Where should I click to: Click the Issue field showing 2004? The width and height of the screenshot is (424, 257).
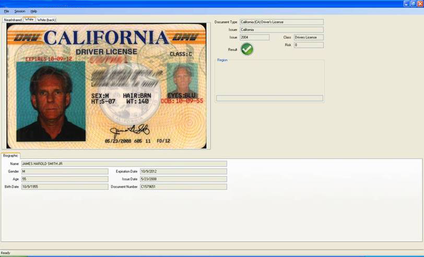(254, 37)
